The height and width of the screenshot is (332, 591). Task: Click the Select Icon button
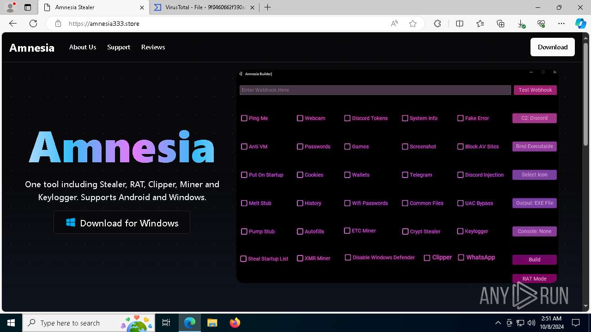535,175
